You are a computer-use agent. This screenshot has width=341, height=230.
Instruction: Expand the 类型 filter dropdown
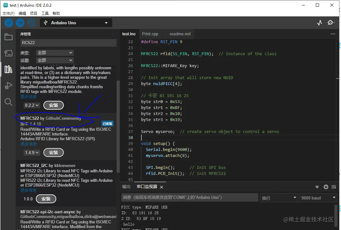tap(55, 53)
